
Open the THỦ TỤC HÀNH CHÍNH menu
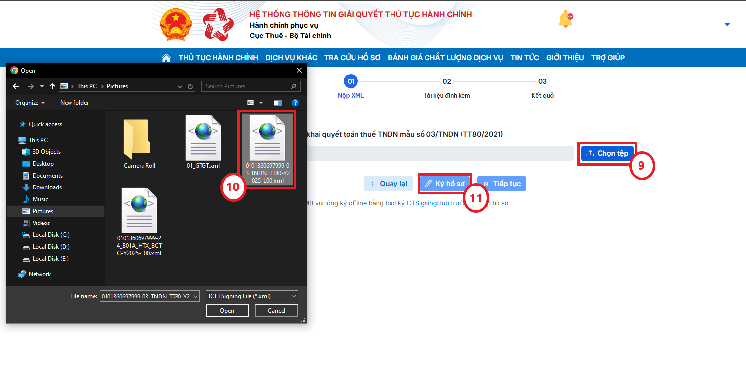click(218, 58)
